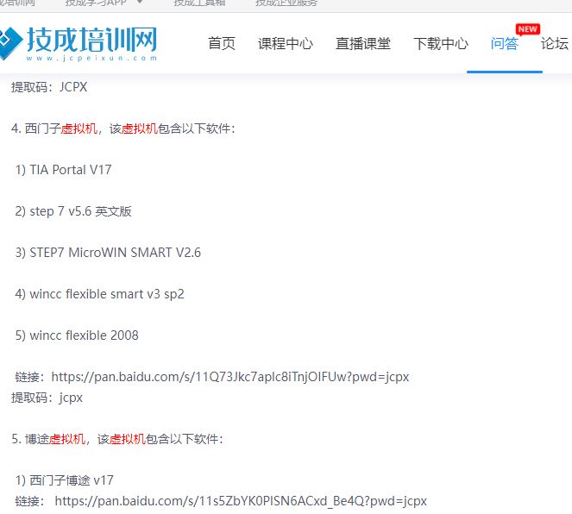Open the 首页 nav tab
Image resolution: width=572 pixels, height=514 pixels.
coord(222,43)
